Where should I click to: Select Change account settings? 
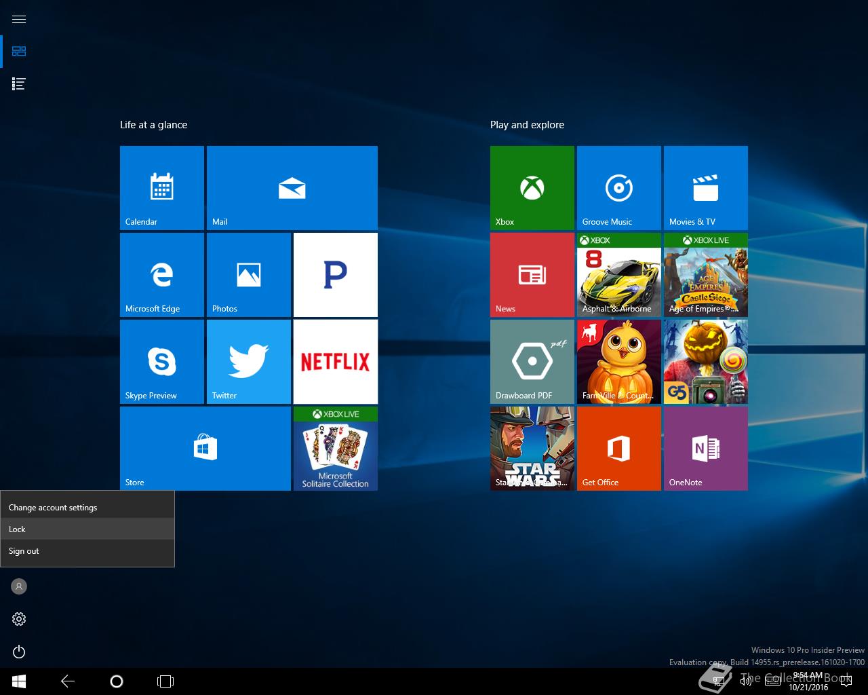click(87, 508)
